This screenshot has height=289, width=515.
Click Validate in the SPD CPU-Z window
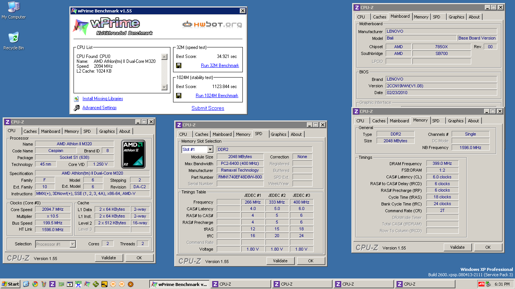(280, 261)
